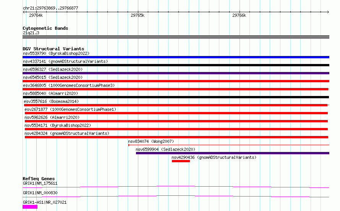Image resolution: width=340 pixels, height=211 pixels.
Task: Open nsv5534171 (ByrskaBishop2022) variant label
Action: pyautogui.click(x=58, y=125)
